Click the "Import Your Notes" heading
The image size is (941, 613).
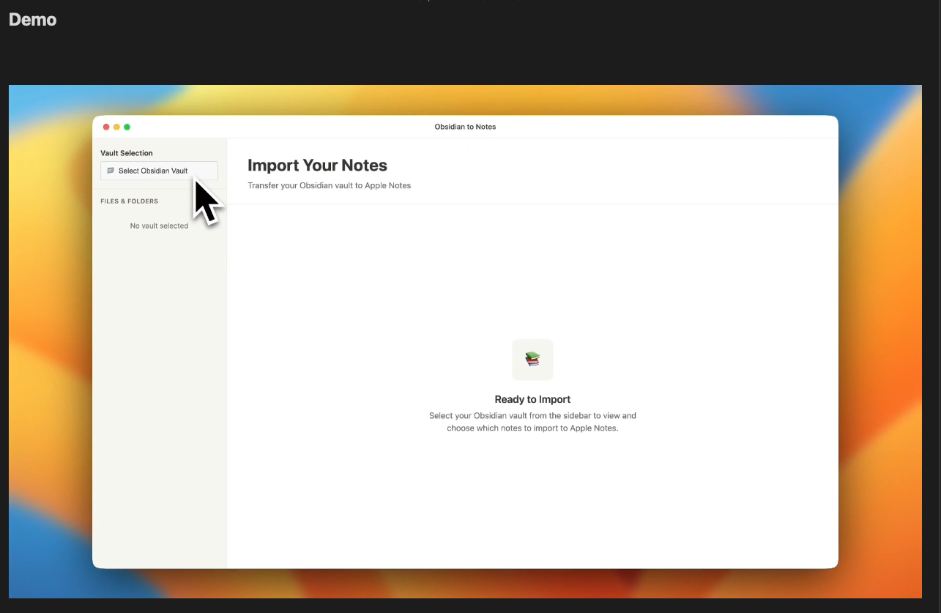(x=317, y=166)
